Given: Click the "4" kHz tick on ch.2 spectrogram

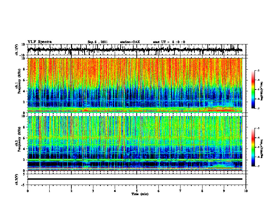Looking at the screenshot, I should click(24, 149).
